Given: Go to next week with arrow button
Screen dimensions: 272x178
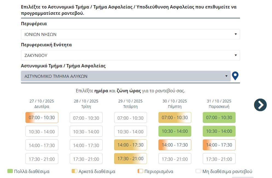Looking at the screenshot, I should pyautogui.click(x=260, y=105).
